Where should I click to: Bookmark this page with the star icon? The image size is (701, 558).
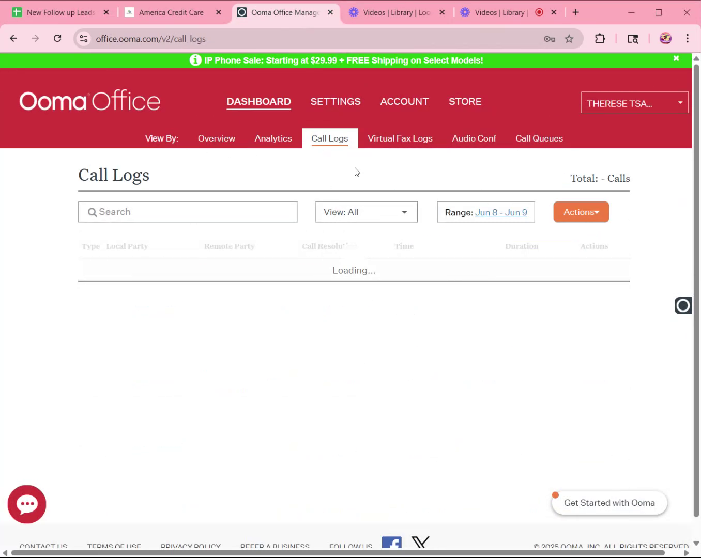569,39
